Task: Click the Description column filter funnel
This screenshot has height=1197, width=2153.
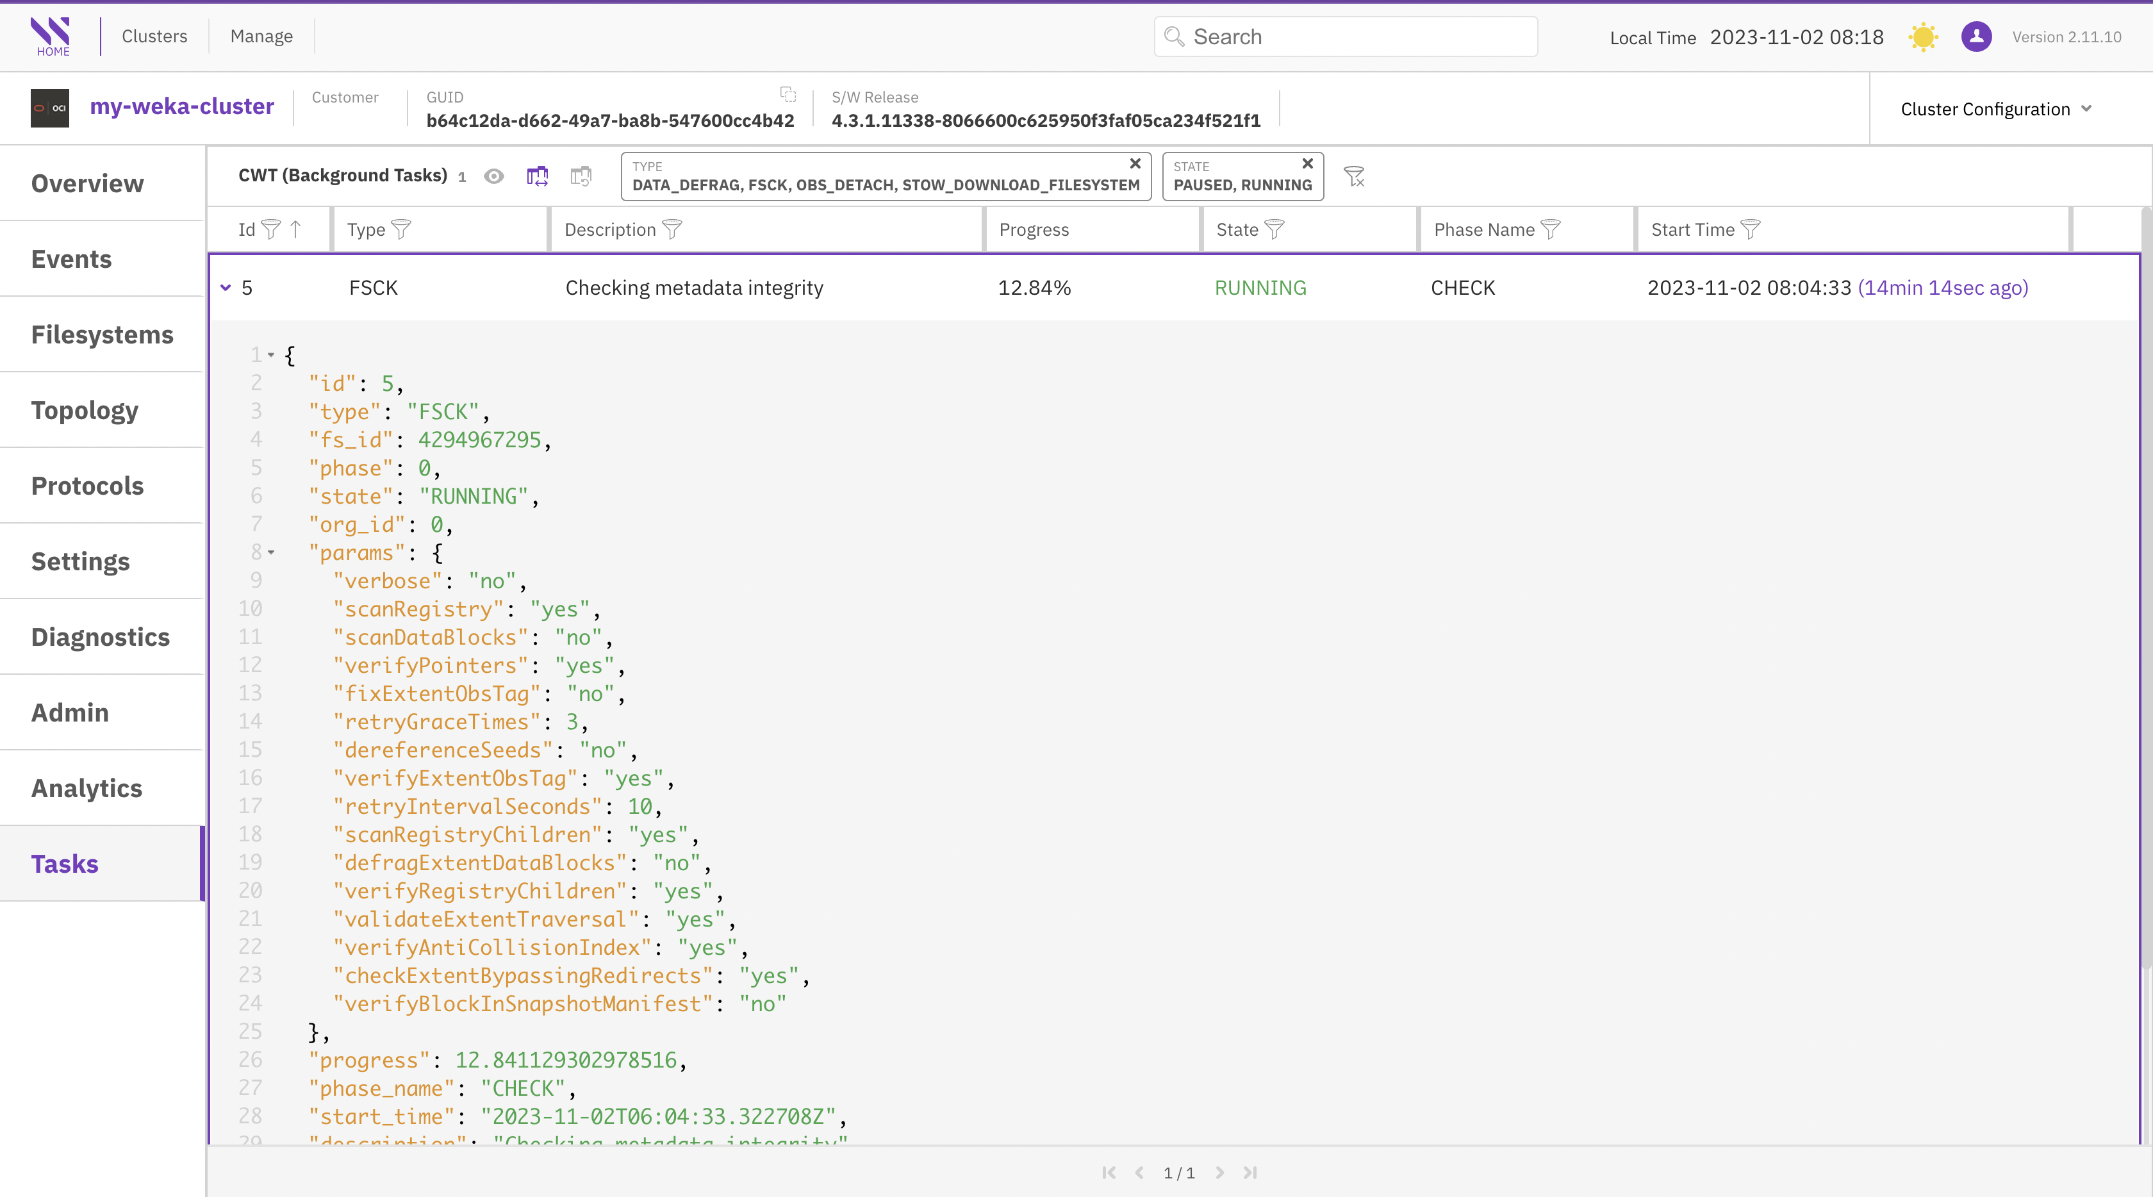Action: point(672,230)
